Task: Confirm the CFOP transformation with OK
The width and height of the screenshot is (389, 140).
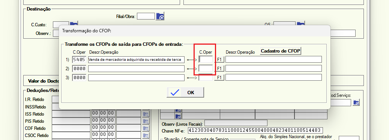Action: (185, 92)
